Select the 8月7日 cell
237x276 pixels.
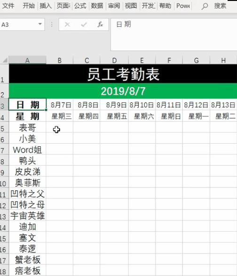(x=60, y=105)
